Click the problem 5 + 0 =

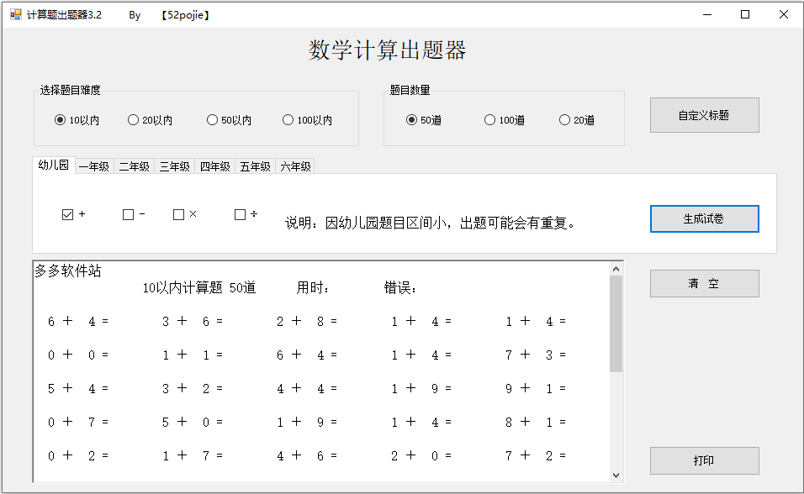pyautogui.click(x=193, y=423)
